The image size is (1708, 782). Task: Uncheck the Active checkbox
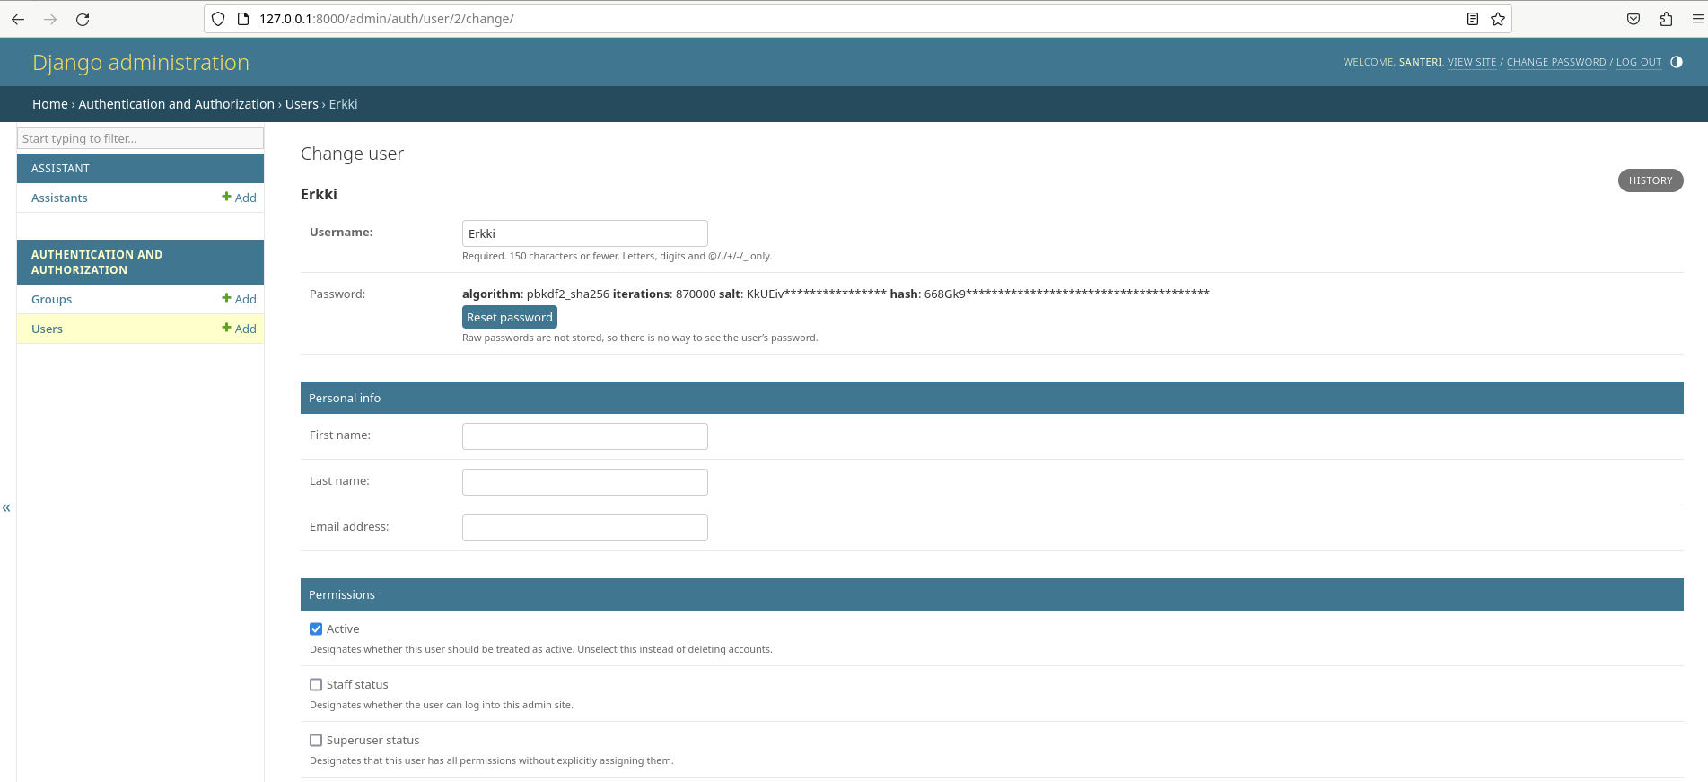pyautogui.click(x=316, y=629)
